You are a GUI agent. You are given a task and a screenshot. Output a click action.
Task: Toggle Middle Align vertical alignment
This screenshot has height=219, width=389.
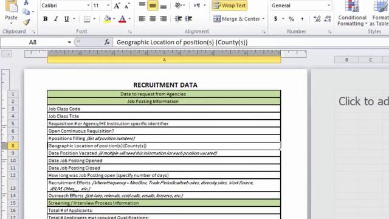click(x=153, y=5)
